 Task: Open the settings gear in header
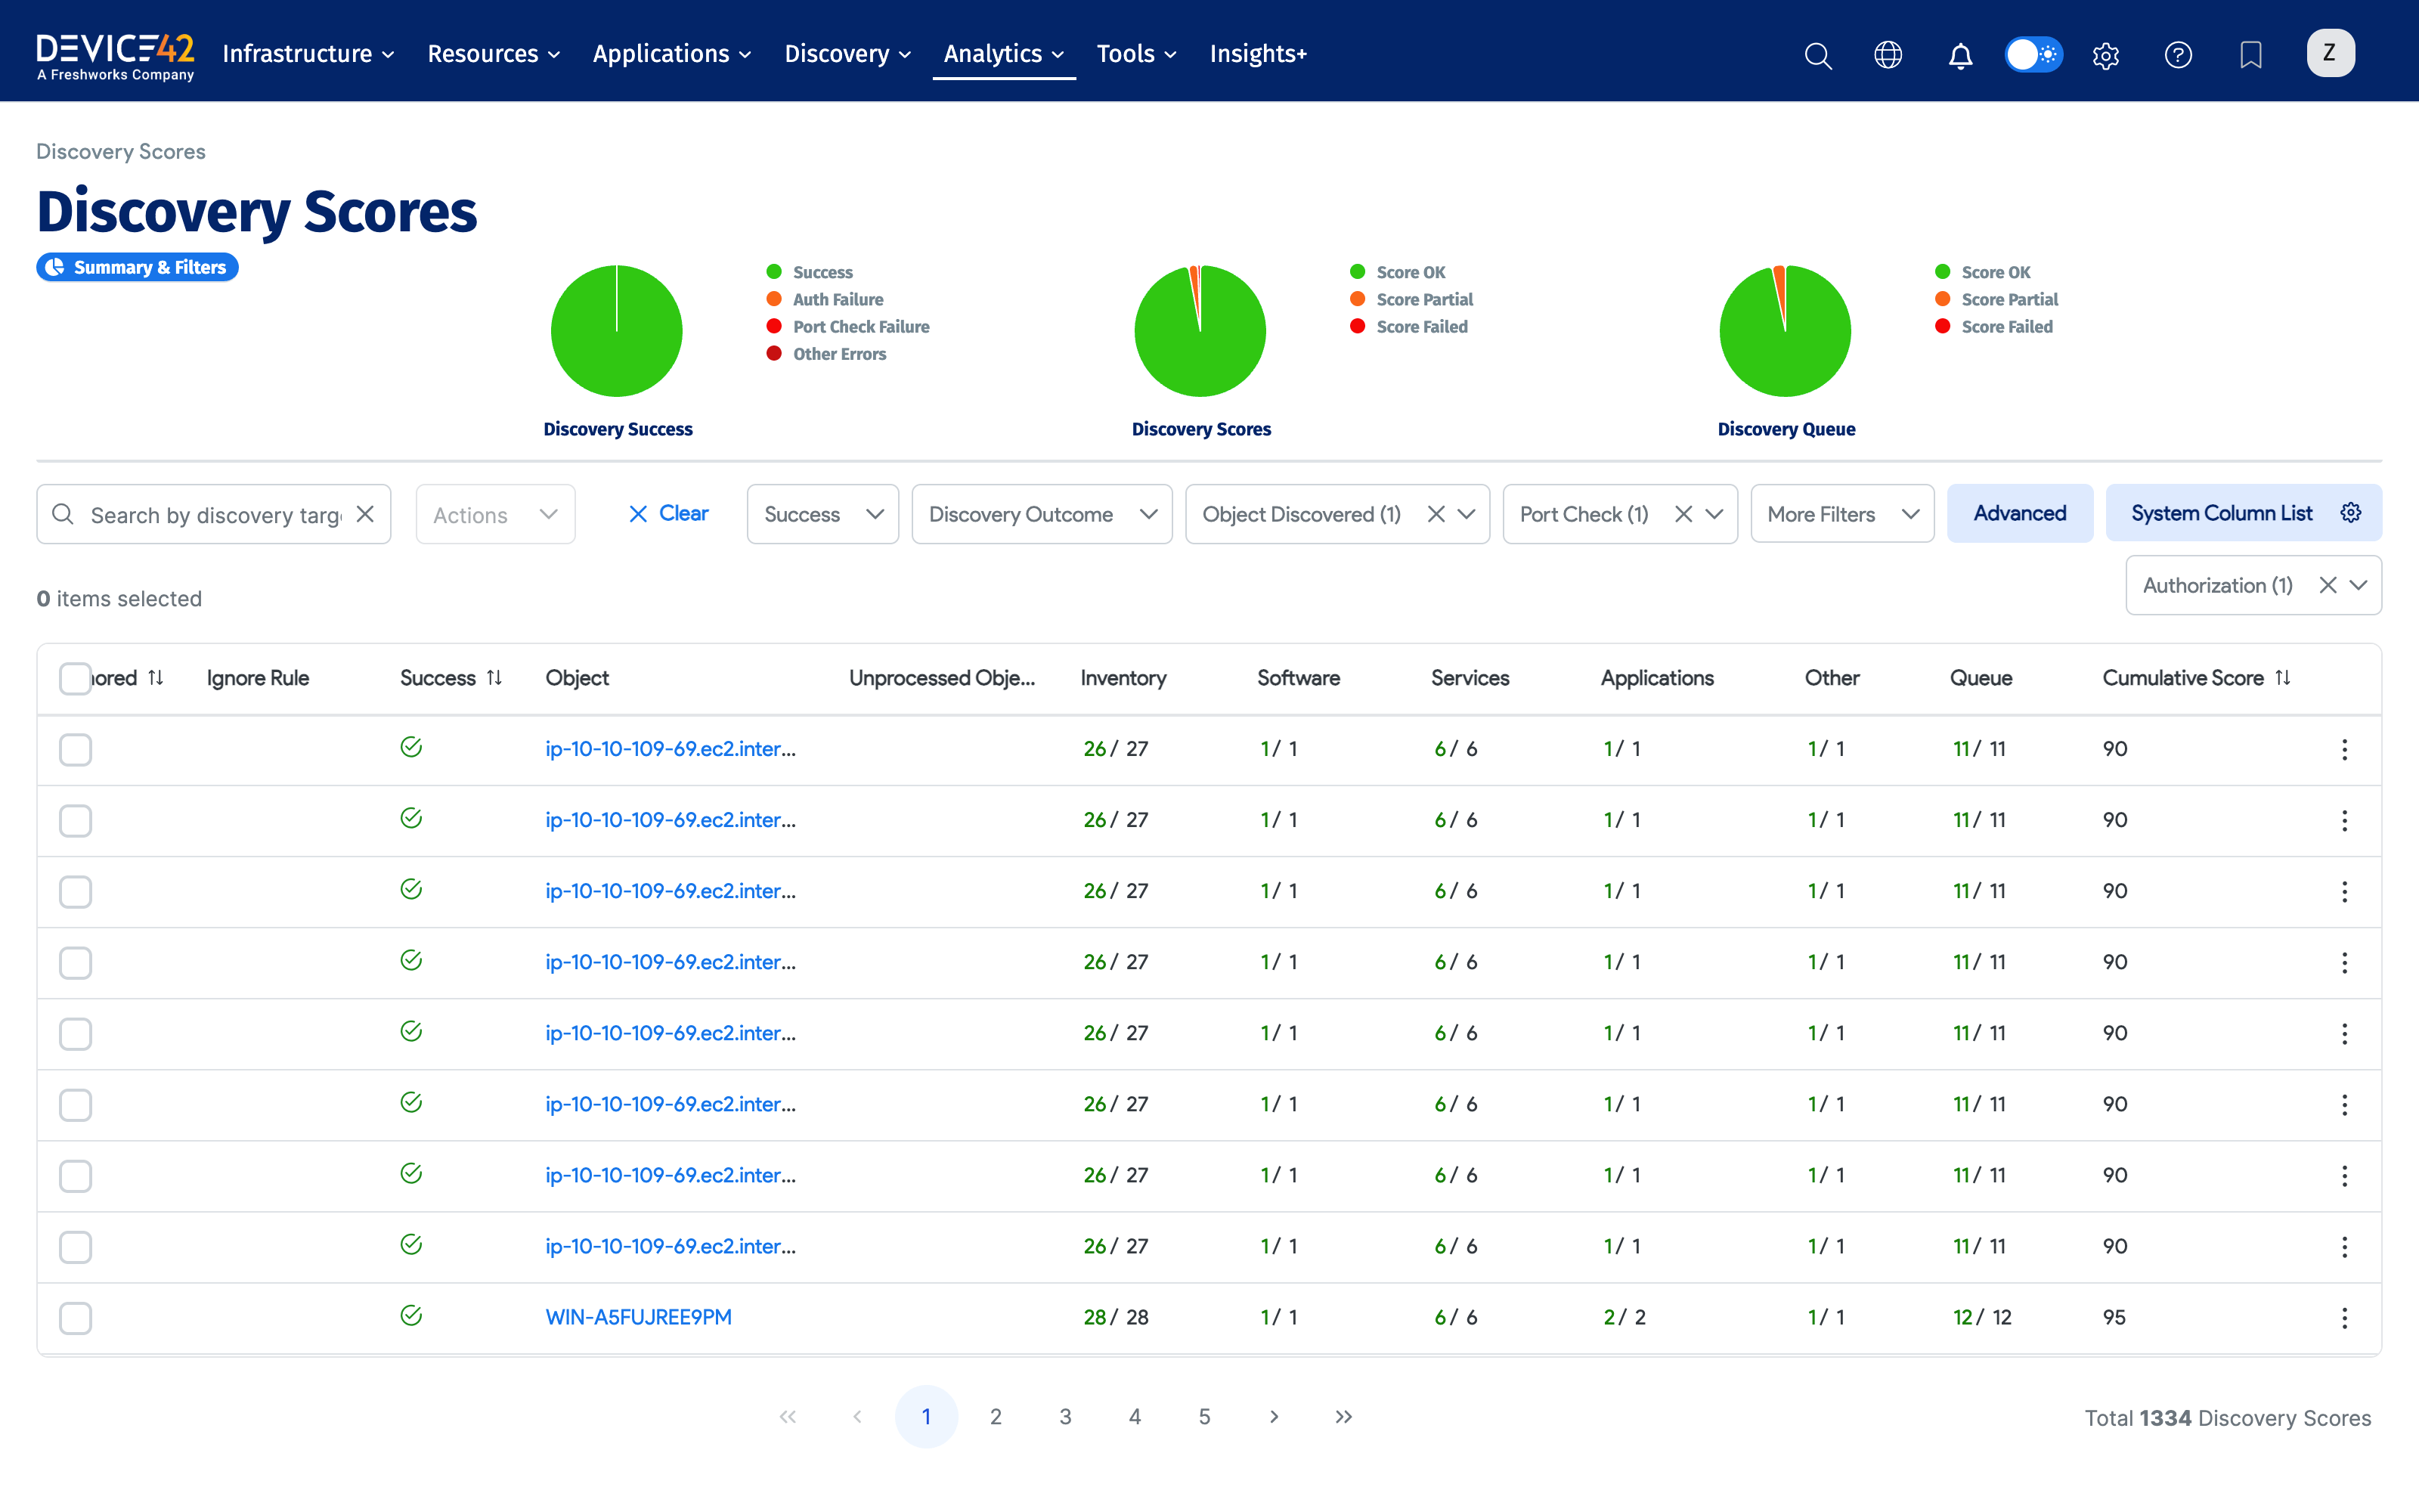2105,55
